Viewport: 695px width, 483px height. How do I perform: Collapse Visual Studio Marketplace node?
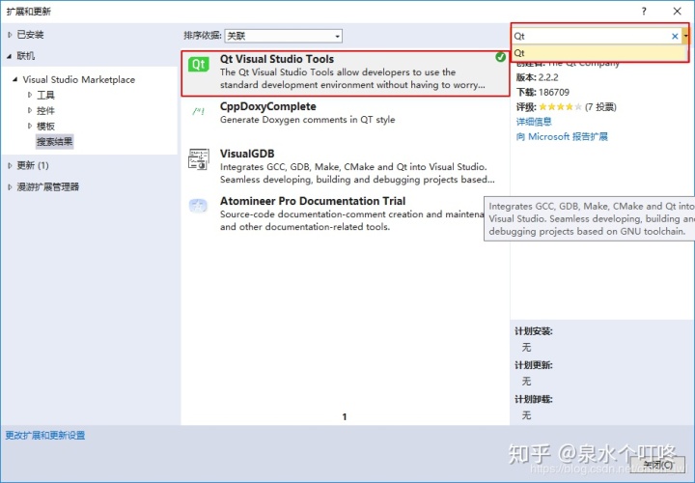click(15, 79)
